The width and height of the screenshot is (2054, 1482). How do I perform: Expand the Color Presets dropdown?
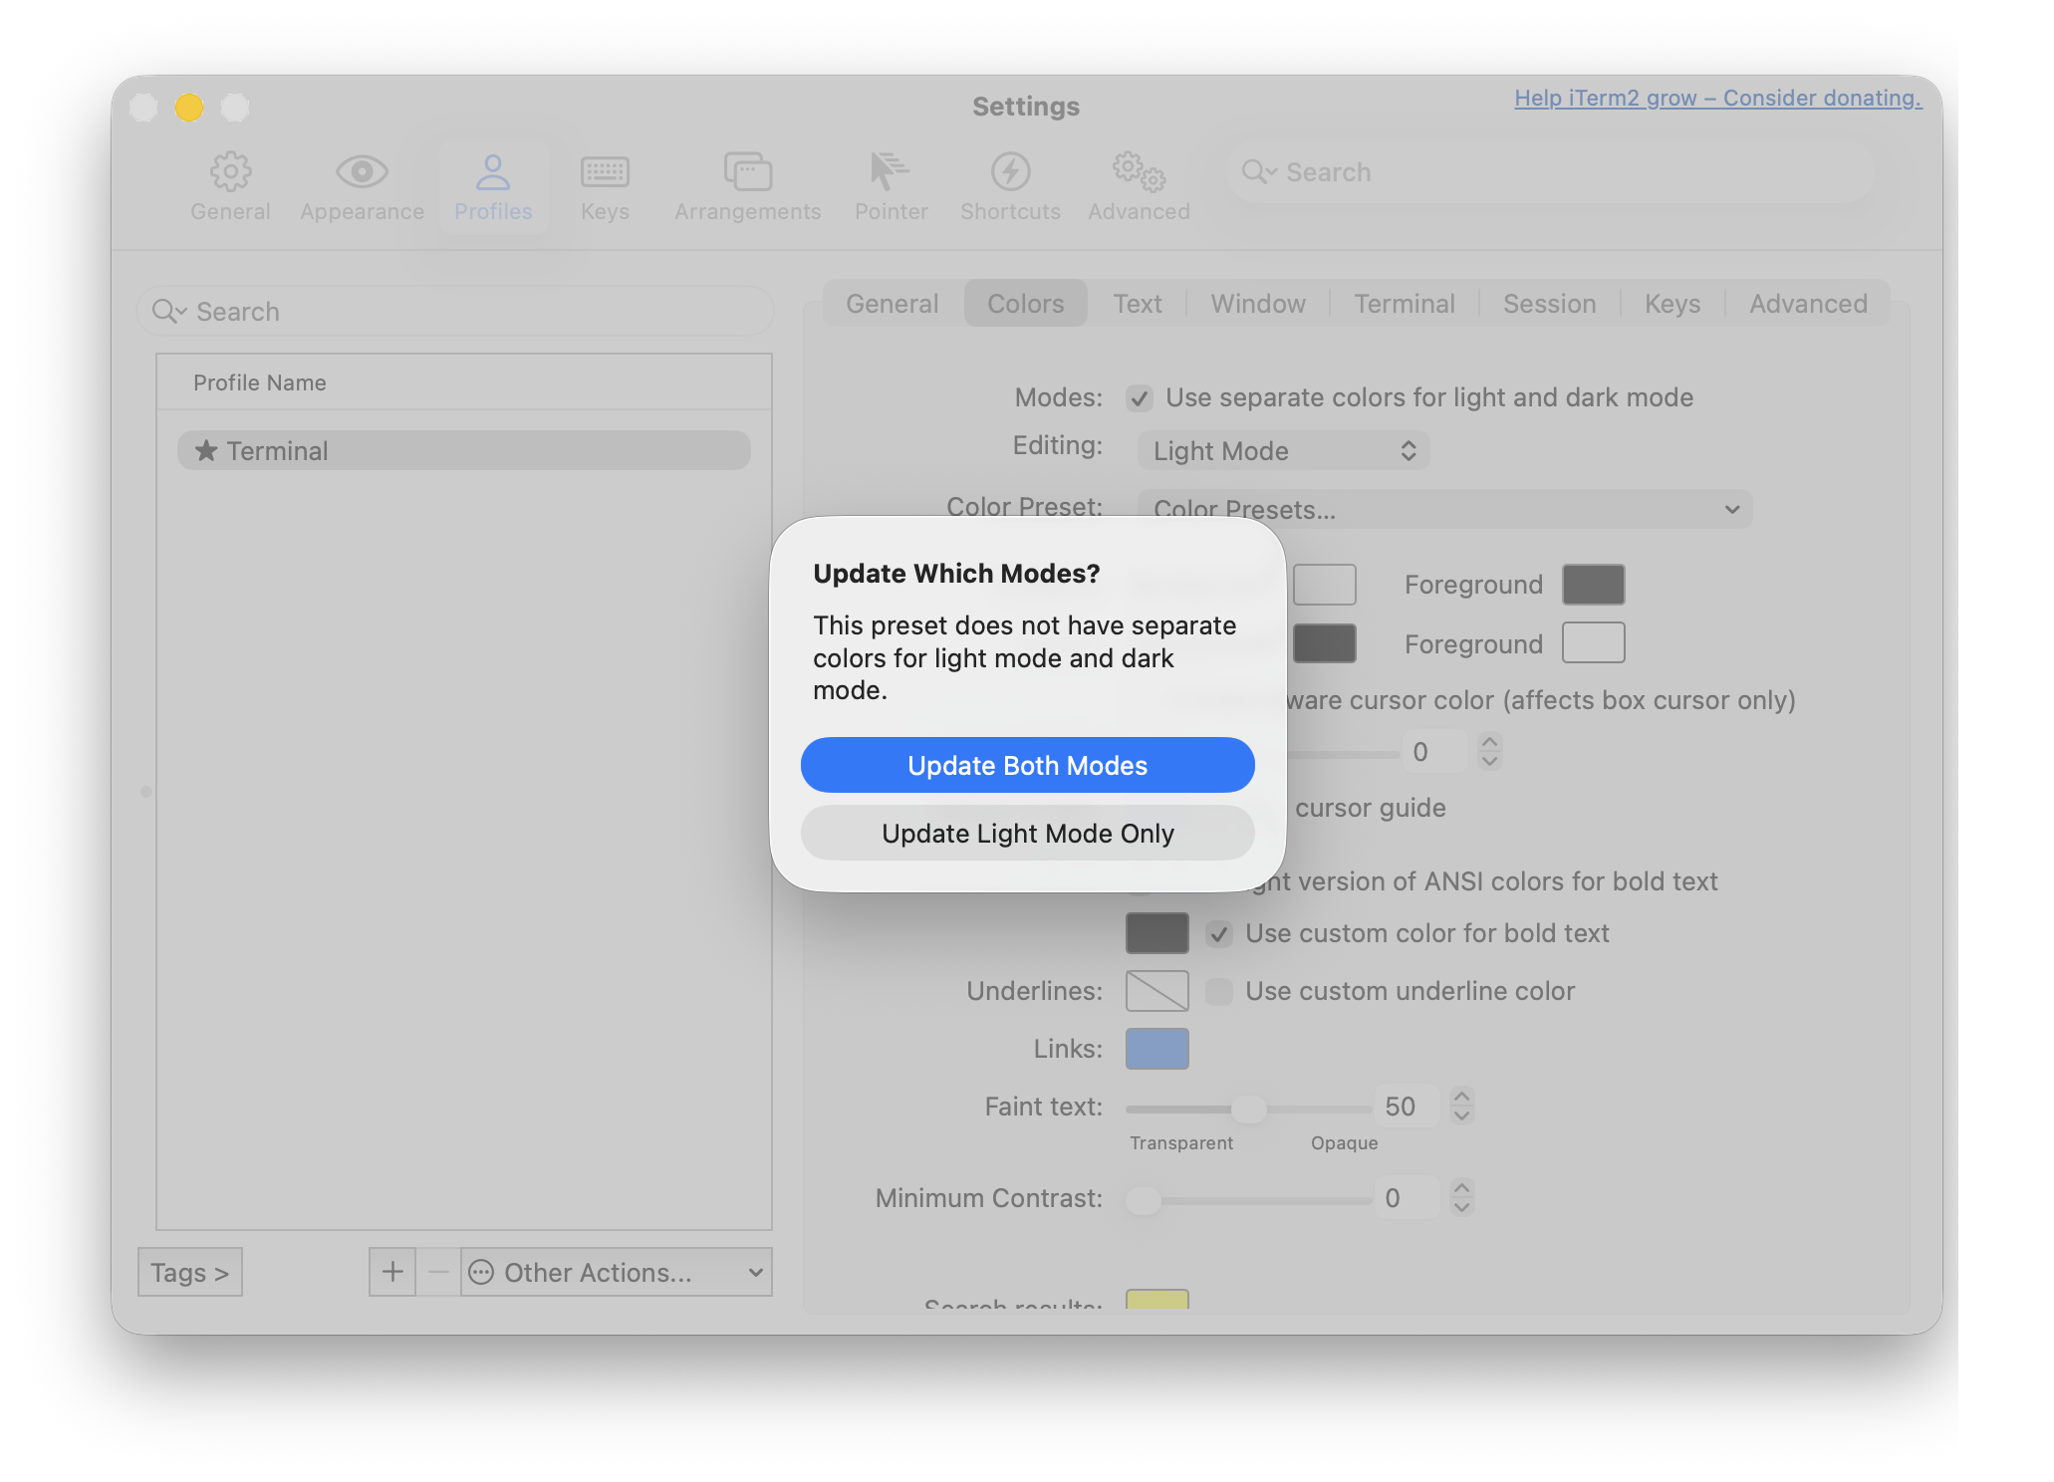tap(1444, 510)
